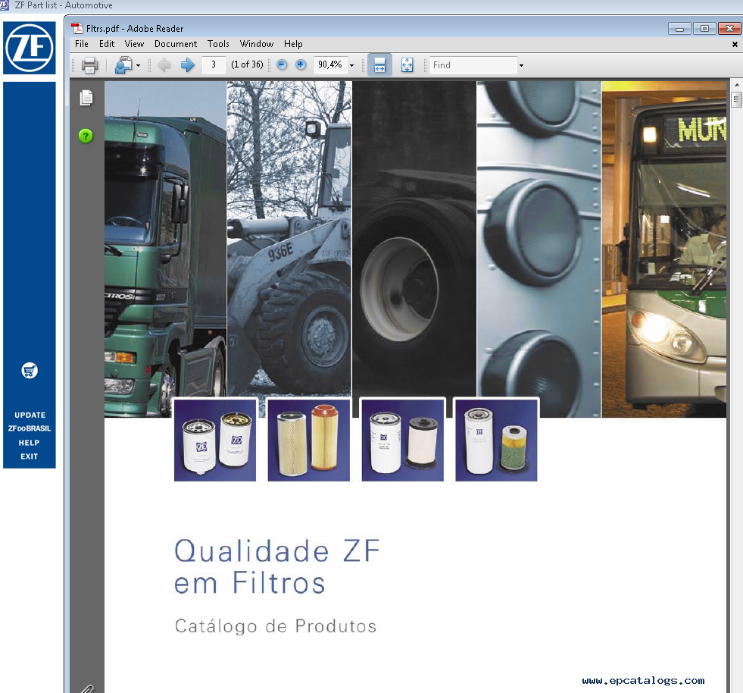
Task: Open HELP in the blue sidebar
Action: (x=29, y=443)
